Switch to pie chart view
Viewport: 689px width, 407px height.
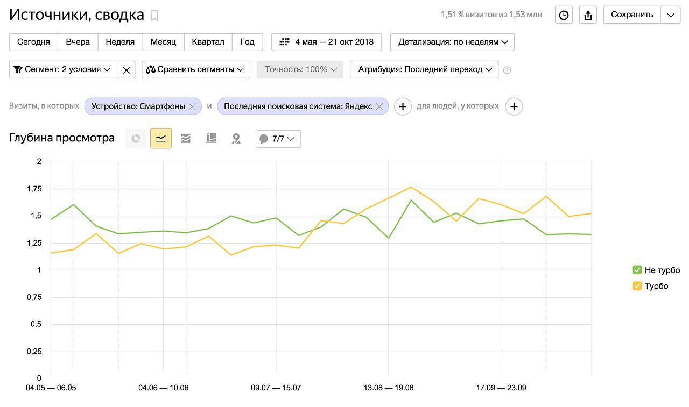pyautogui.click(x=136, y=139)
